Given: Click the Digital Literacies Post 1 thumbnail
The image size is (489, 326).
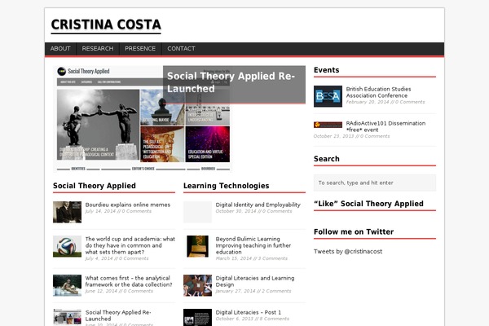Looking at the screenshot, I should tap(197, 318).
